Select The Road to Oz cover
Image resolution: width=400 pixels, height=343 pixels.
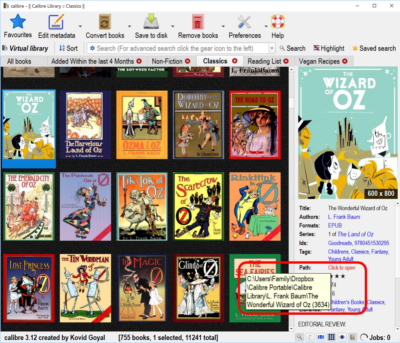[x=255, y=125]
